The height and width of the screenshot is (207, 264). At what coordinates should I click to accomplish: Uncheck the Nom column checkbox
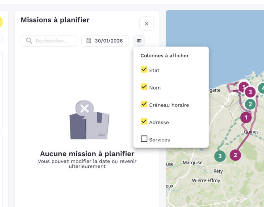tap(144, 87)
